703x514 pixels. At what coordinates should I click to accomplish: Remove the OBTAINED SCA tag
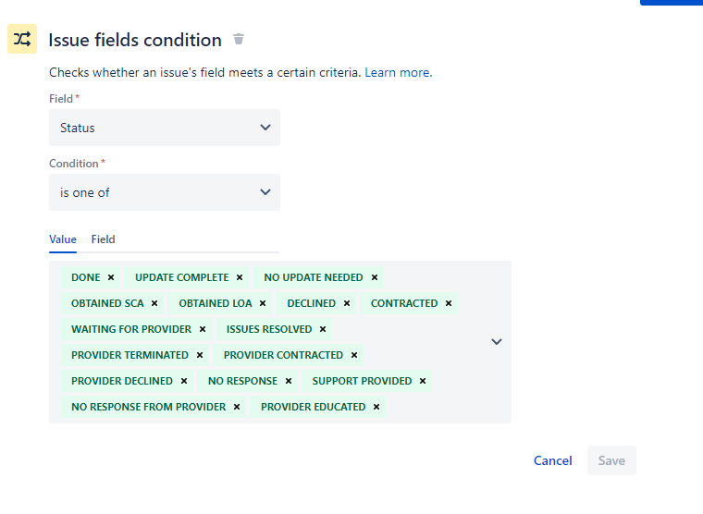click(x=154, y=303)
